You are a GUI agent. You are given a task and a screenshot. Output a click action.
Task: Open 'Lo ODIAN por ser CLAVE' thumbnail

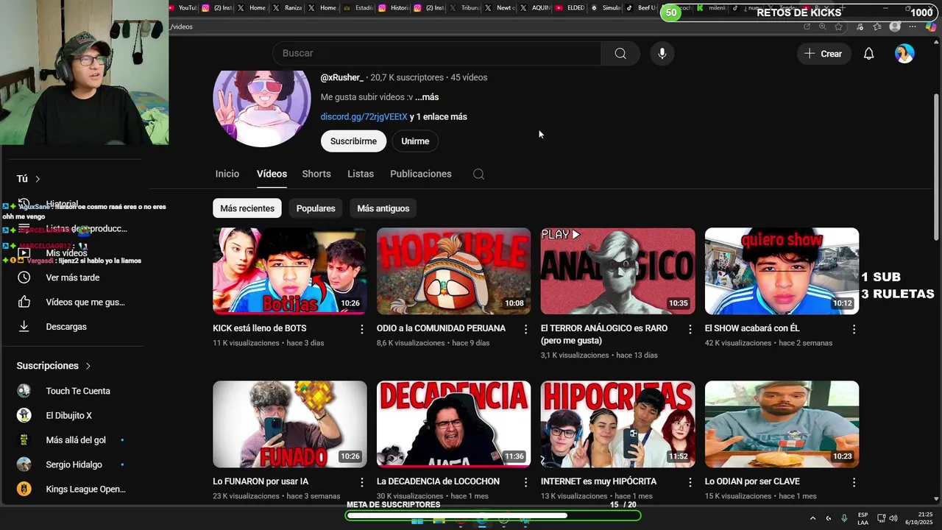tap(782, 424)
